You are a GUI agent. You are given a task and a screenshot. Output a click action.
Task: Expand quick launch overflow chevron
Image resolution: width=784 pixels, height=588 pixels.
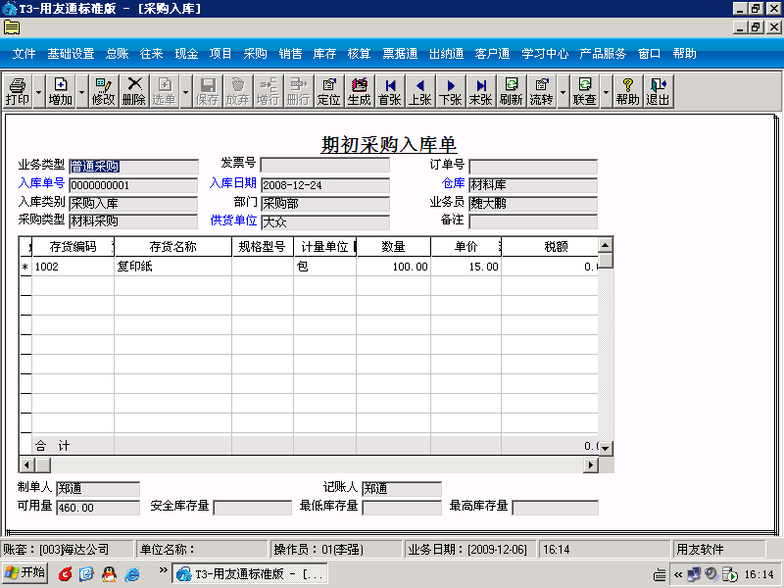click(163, 570)
